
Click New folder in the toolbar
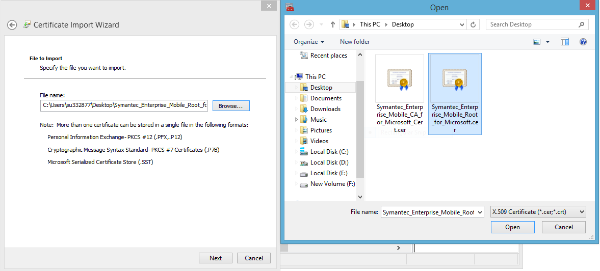tap(355, 42)
